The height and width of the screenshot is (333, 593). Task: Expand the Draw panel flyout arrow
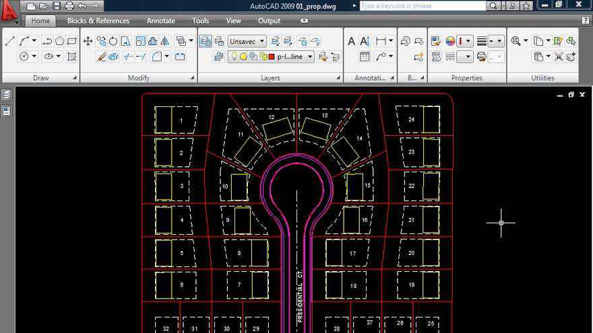75,78
